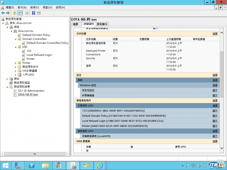
Task: Collapse the diva.com.tw domain arrow
Action: pyautogui.click(x=11, y=31)
